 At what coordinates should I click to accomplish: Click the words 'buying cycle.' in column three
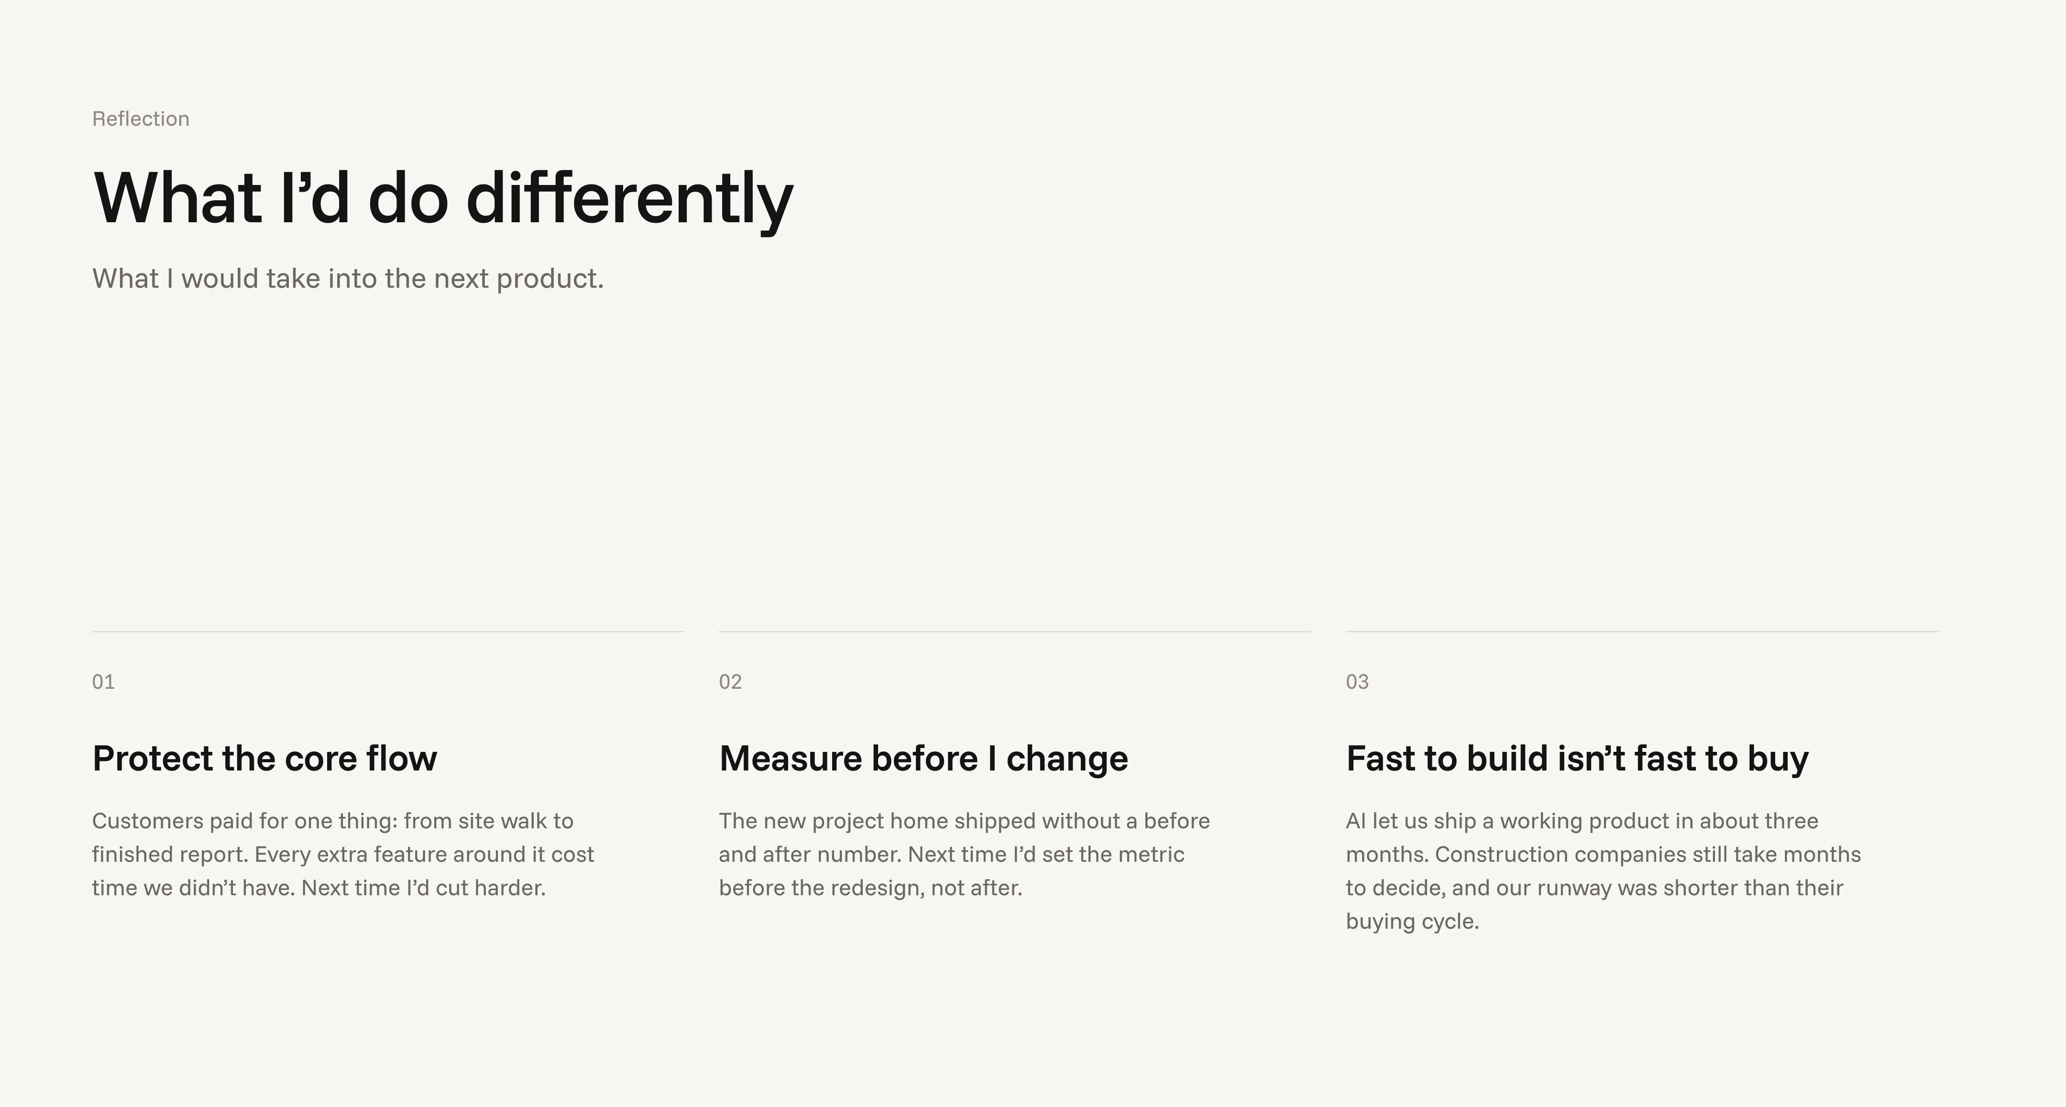[x=1412, y=922]
